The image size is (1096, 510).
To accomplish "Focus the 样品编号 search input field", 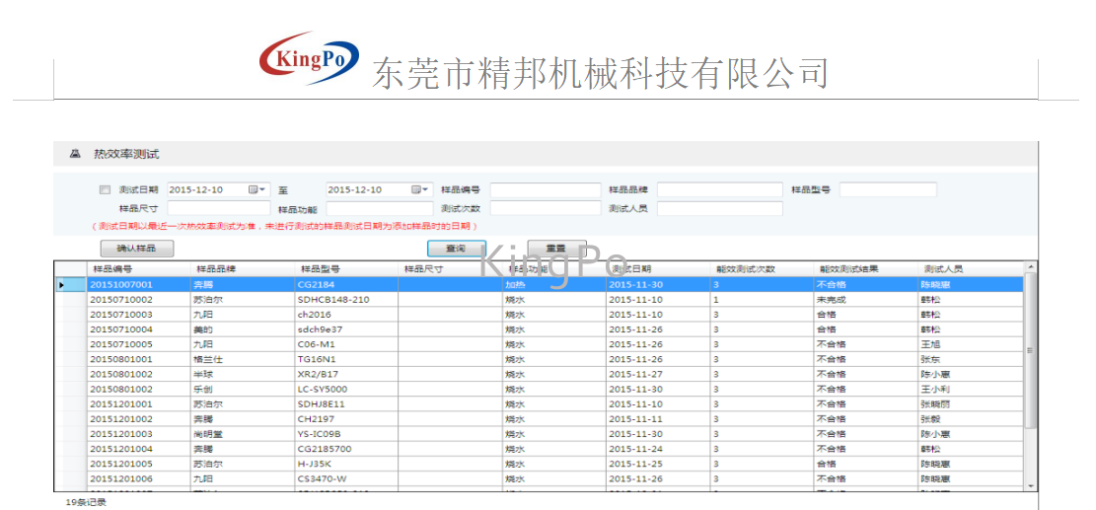I will click(x=546, y=190).
